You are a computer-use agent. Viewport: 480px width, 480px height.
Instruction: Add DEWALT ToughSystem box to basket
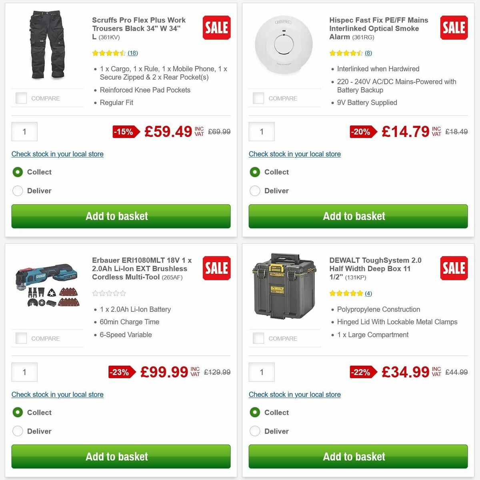(x=354, y=456)
